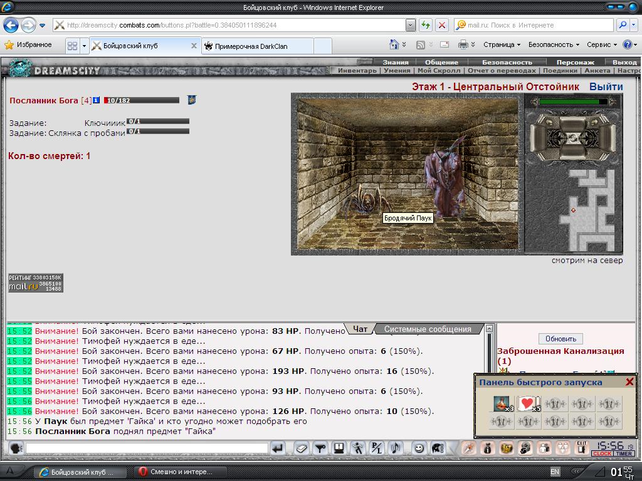Open the Персонаж game menu
Screen dimensions: 642x481
pyautogui.click(x=575, y=62)
